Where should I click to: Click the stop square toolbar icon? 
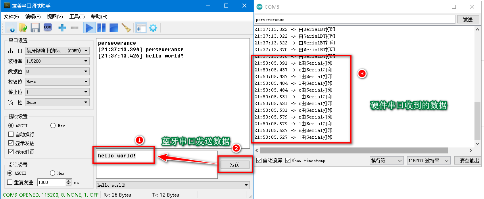113,28
